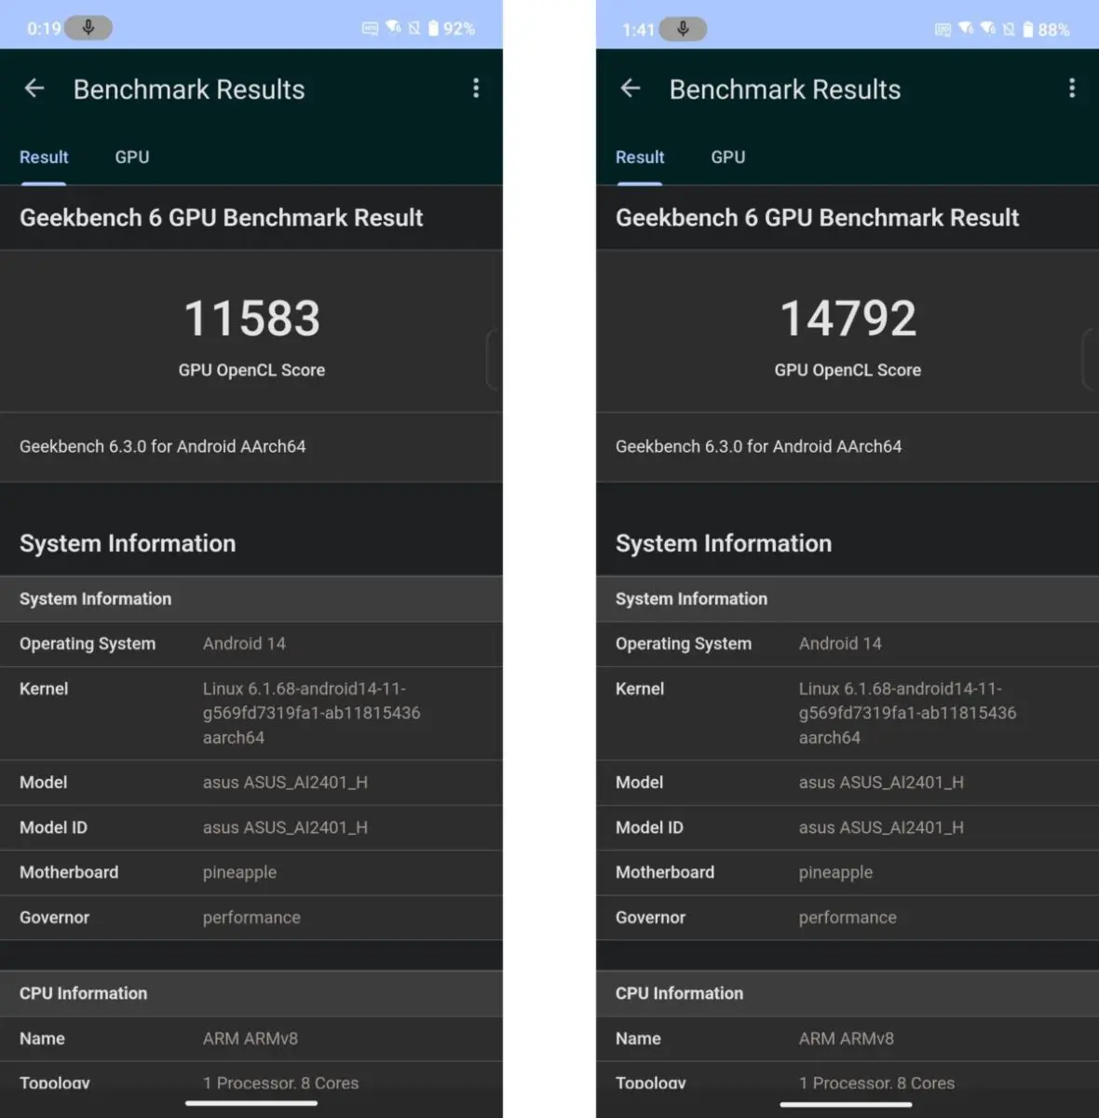Open the three-dot overflow menu in the 11583-score screen

click(x=476, y=89)
